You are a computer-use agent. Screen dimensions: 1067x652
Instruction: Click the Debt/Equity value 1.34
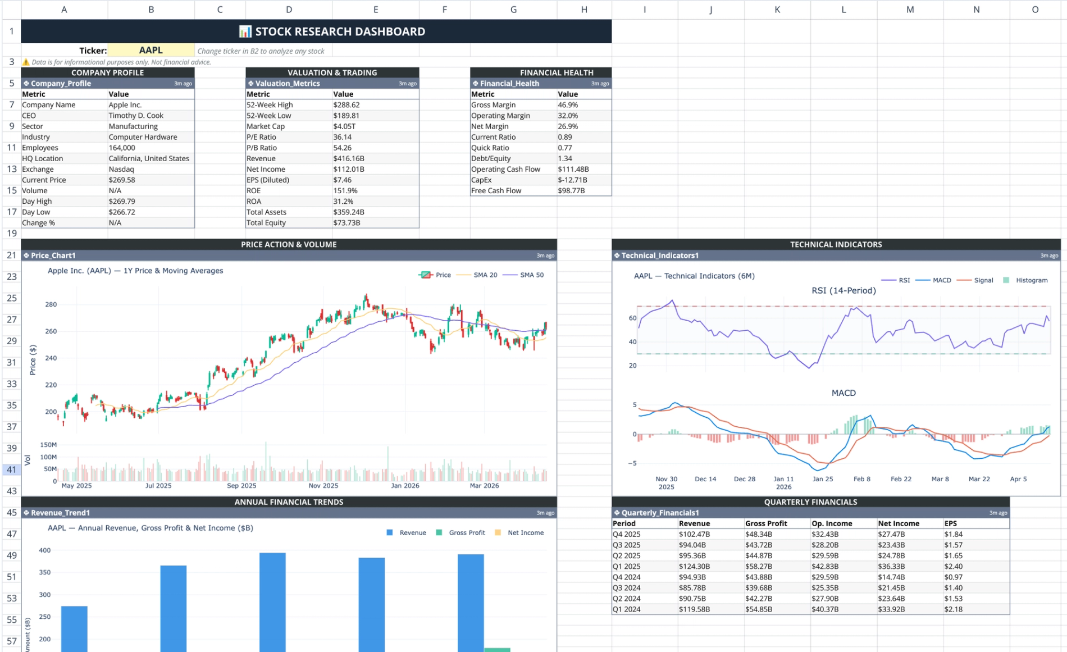point(584,158)
